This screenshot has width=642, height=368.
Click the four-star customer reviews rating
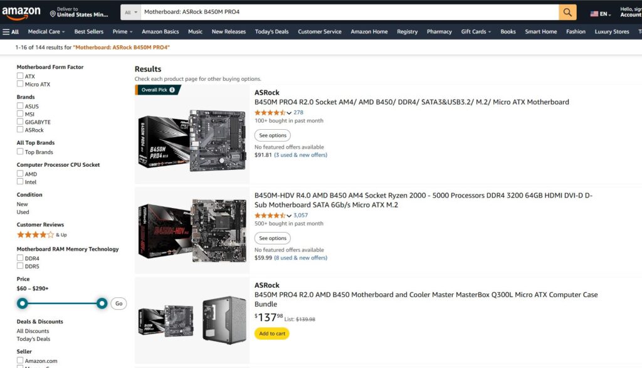(x=35, y=235)
